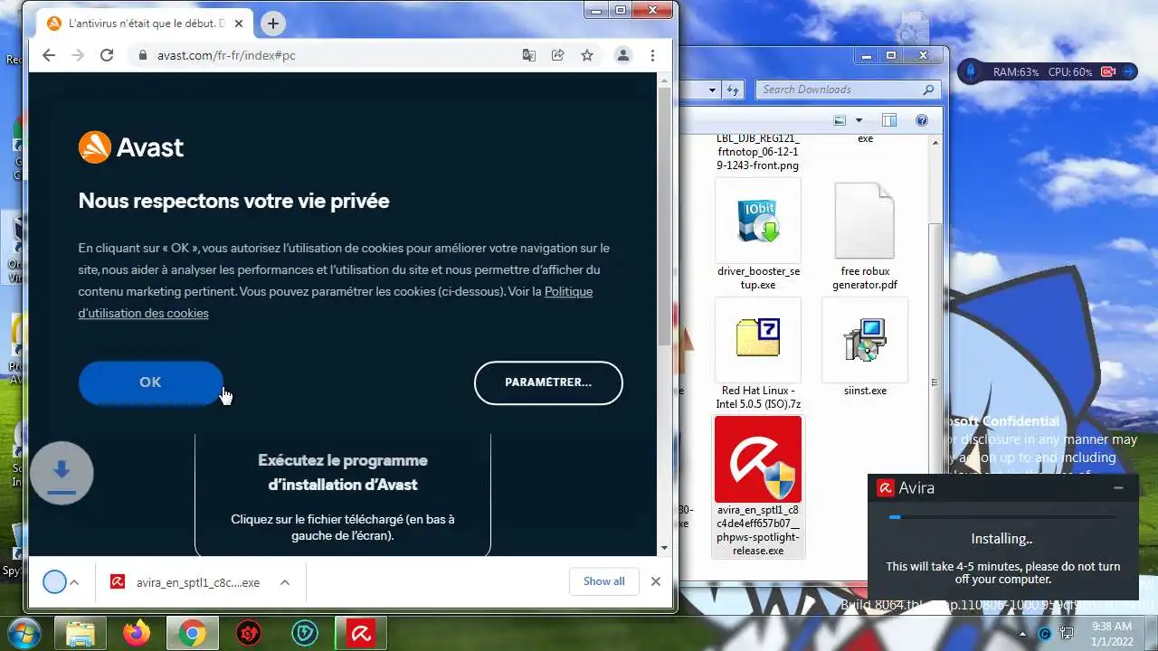Viewport: 1158px width, 651px height.
Task: Open Windows Explorer from taskbar
Action: click(x=81, y=633)
